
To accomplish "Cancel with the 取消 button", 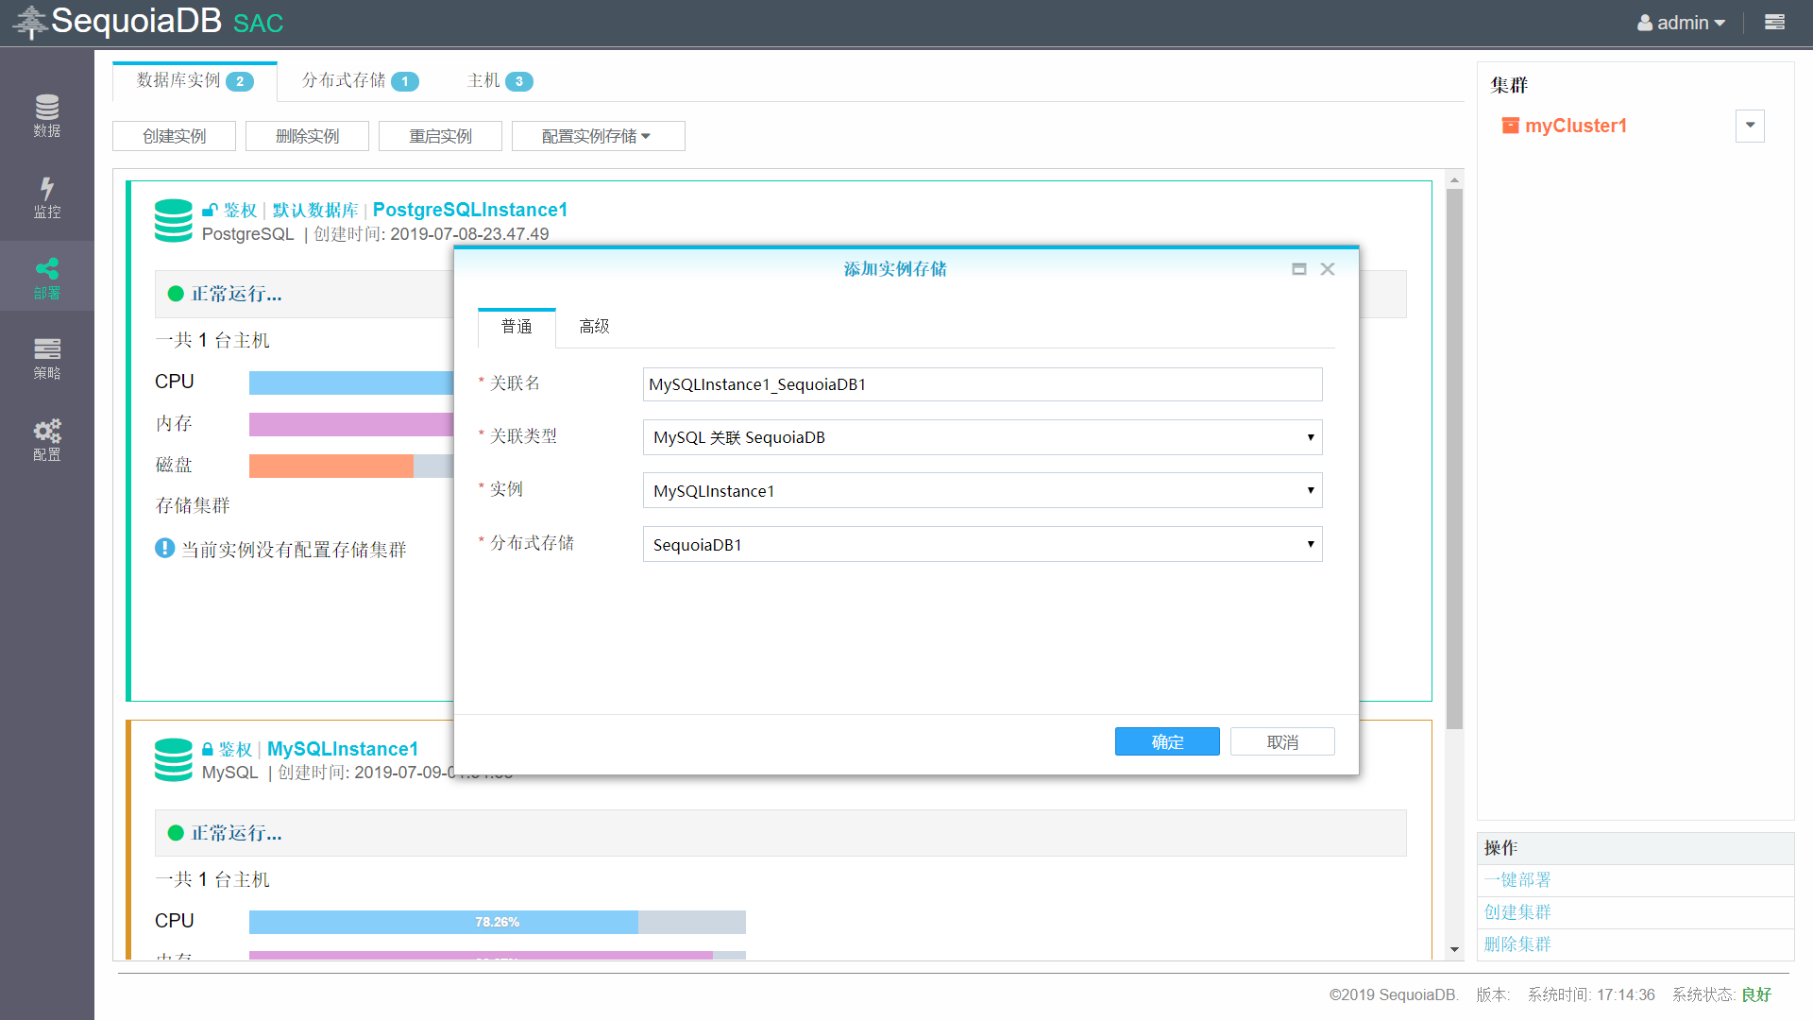I will tap(1282, 742).
